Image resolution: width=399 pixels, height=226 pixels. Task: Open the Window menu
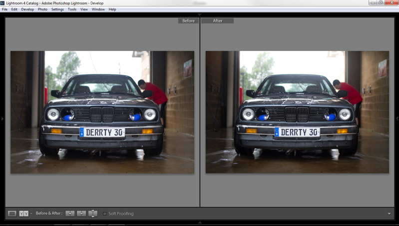(x=98, y=9)
